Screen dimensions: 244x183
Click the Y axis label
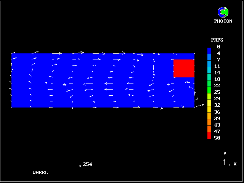[225, 154]
